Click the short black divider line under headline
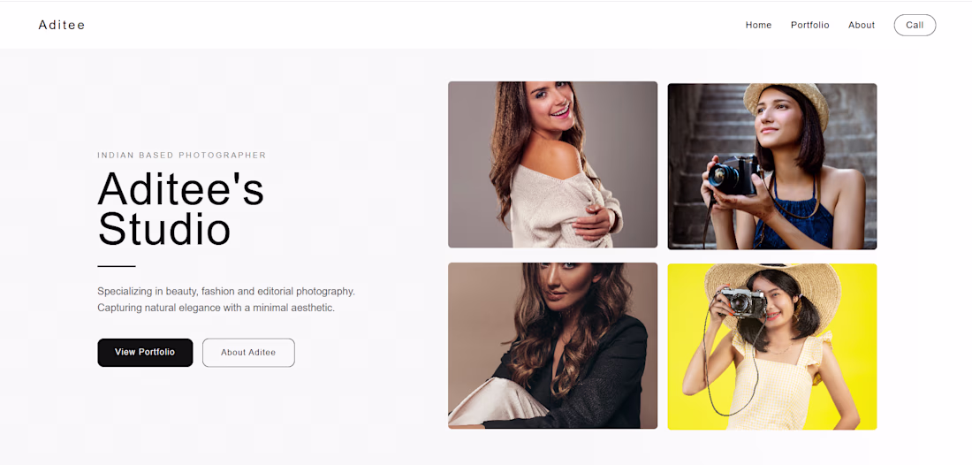The width and height of the screenshot is (972, 465). 117,266
